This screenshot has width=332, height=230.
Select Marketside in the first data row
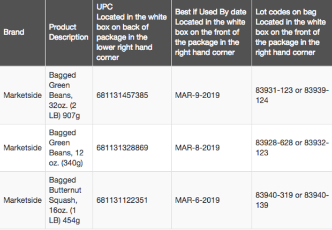click(22, 95)
